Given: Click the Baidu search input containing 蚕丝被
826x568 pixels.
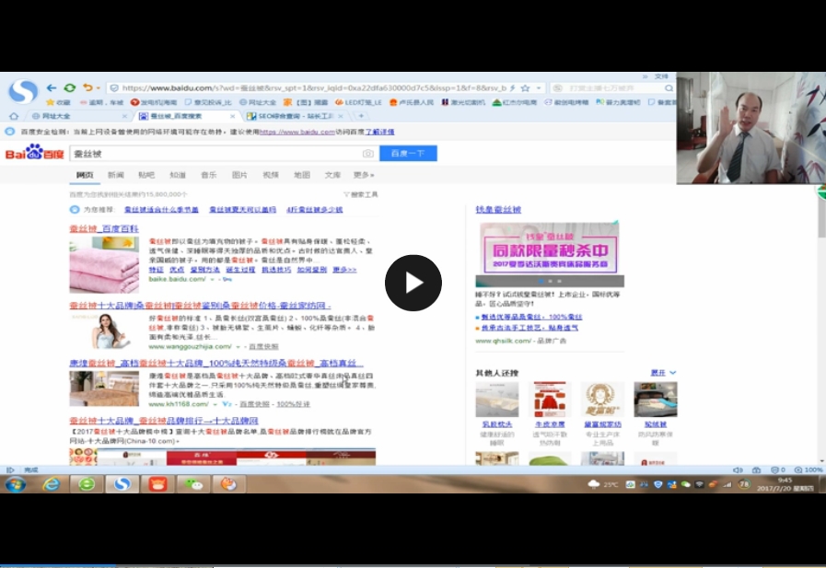Looking at the screenshot, I should click(x=215, y=153).
